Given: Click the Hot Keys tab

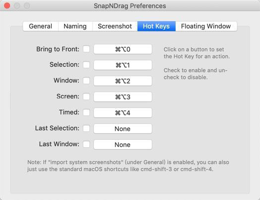Looking at the screenshot, I should point(156,26).
